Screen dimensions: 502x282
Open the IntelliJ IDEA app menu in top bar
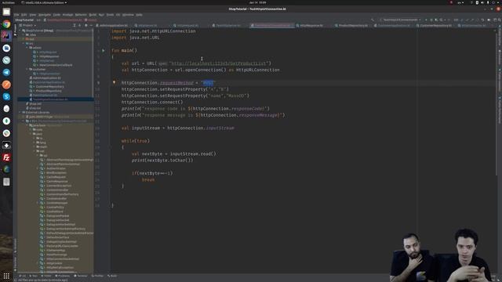tap(44, 2)
